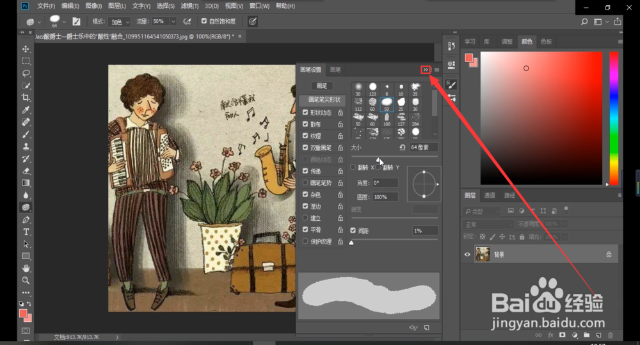Open the 文件(F) menu
The image size is (640, 345).
click(45, 6)
